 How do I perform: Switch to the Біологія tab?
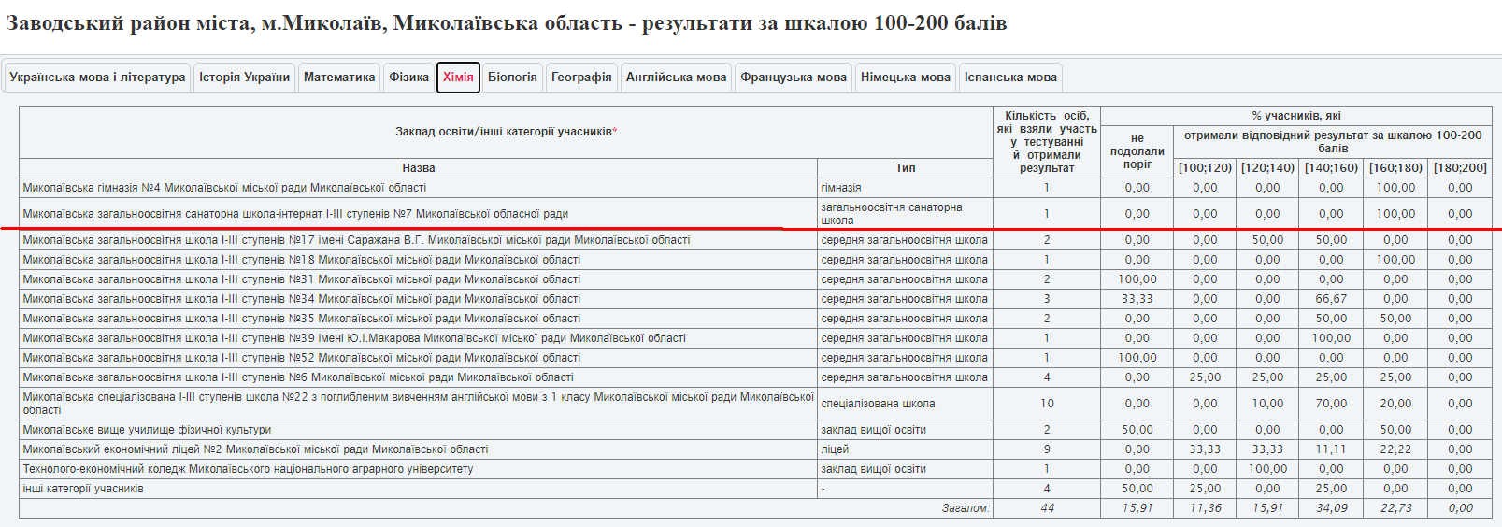pyautogui.click(x=512, y=78)
